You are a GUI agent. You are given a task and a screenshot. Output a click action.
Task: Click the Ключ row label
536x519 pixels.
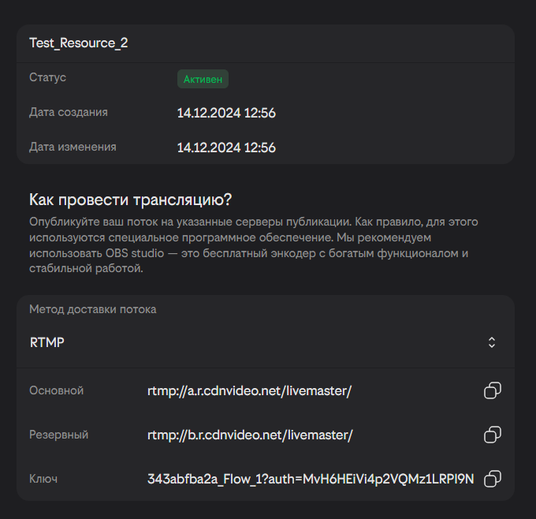click(x=43, y=479)
